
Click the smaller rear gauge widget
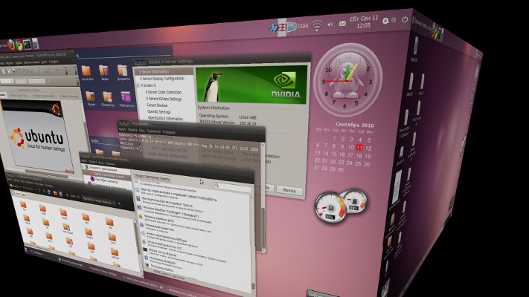coord(355,200)
